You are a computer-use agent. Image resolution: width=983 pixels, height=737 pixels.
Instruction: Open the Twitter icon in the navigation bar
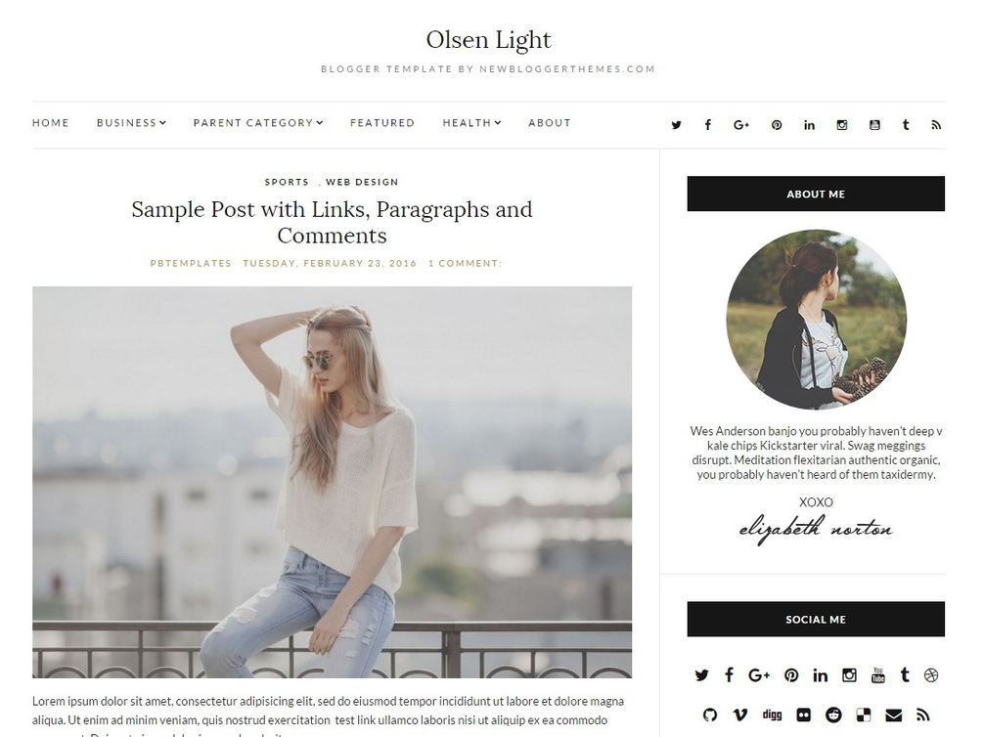[676, 125]
